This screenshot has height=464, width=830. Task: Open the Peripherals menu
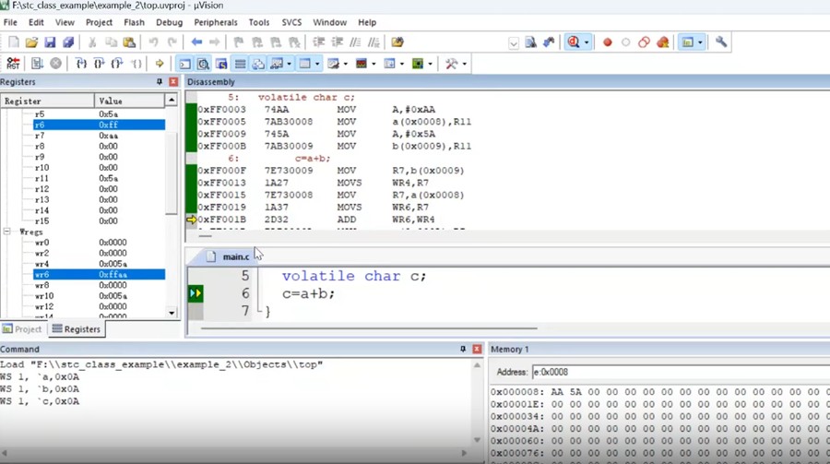pos(215,22)
